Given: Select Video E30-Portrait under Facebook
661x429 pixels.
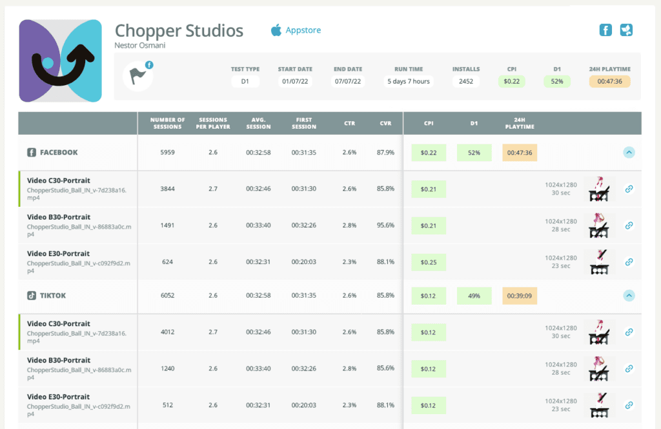Looking at the screenshot, I should pos(58,254).
